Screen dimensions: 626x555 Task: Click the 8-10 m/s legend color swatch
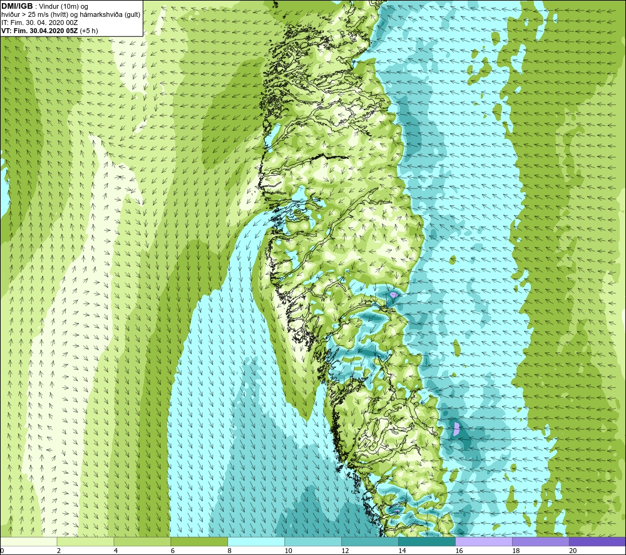256,541
